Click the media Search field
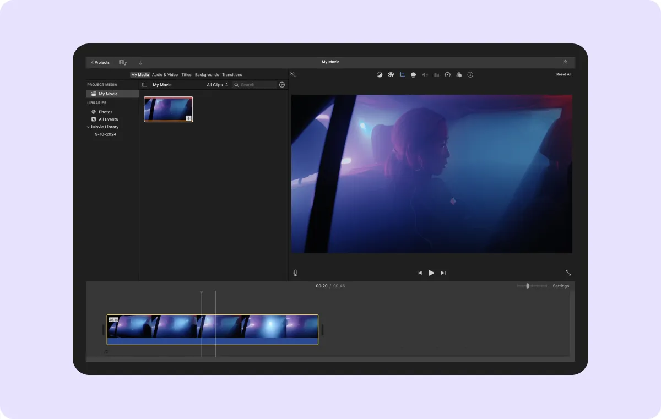The image size is (661, 419). [254, 85]
